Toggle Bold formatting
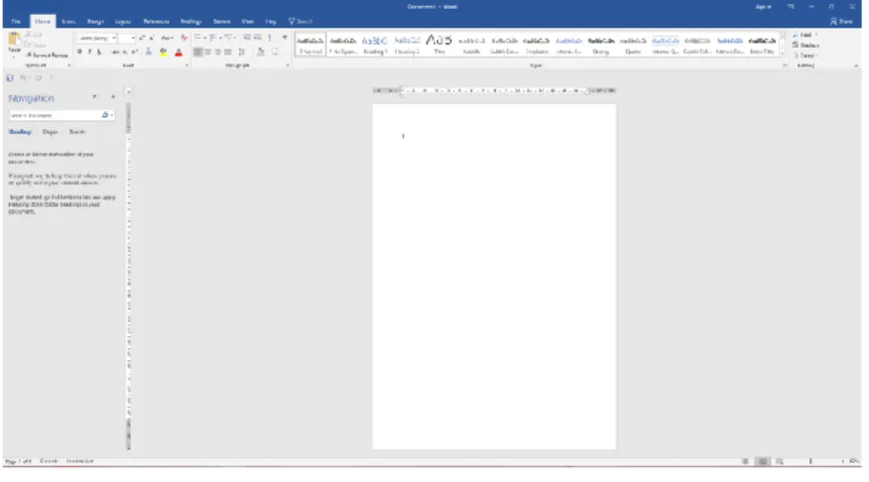 pos(79,52)
